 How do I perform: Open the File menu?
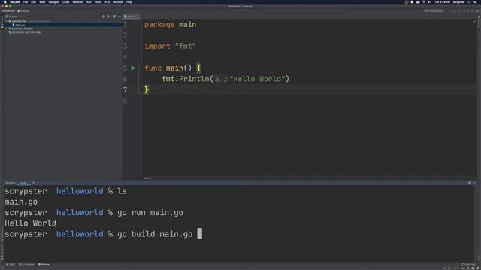point(26,1)
